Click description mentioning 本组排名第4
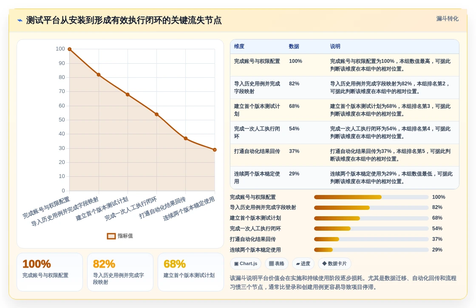This screenshot has height=308, width=476. (391, 133)
